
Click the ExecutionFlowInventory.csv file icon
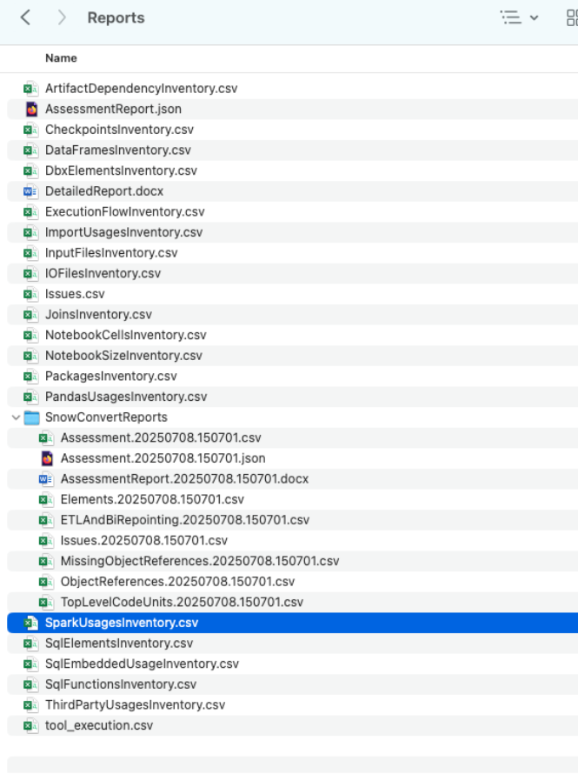pyautogui.click(x=30, y=212)
